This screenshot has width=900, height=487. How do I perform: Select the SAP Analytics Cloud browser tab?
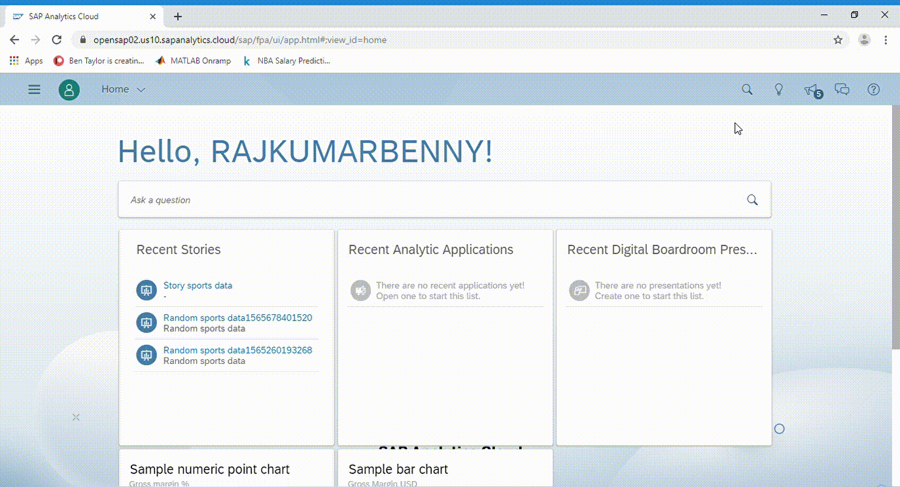click(x=63, y=16)
